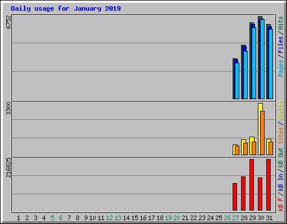Click the day 28 cyan pages bar
Screen dimensions: 287x224
[246, 75]
